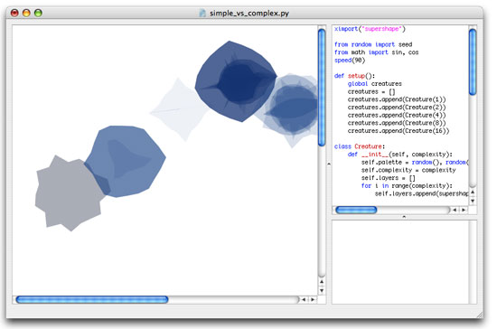Click the splitter handle above the output pane
Screen dimensions: 497x329
point(404,217)
